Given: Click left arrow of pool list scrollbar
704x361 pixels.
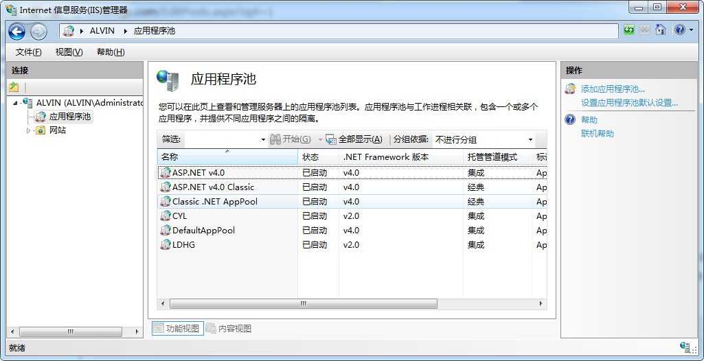Looking at the screenshot, I should point(163,303).
